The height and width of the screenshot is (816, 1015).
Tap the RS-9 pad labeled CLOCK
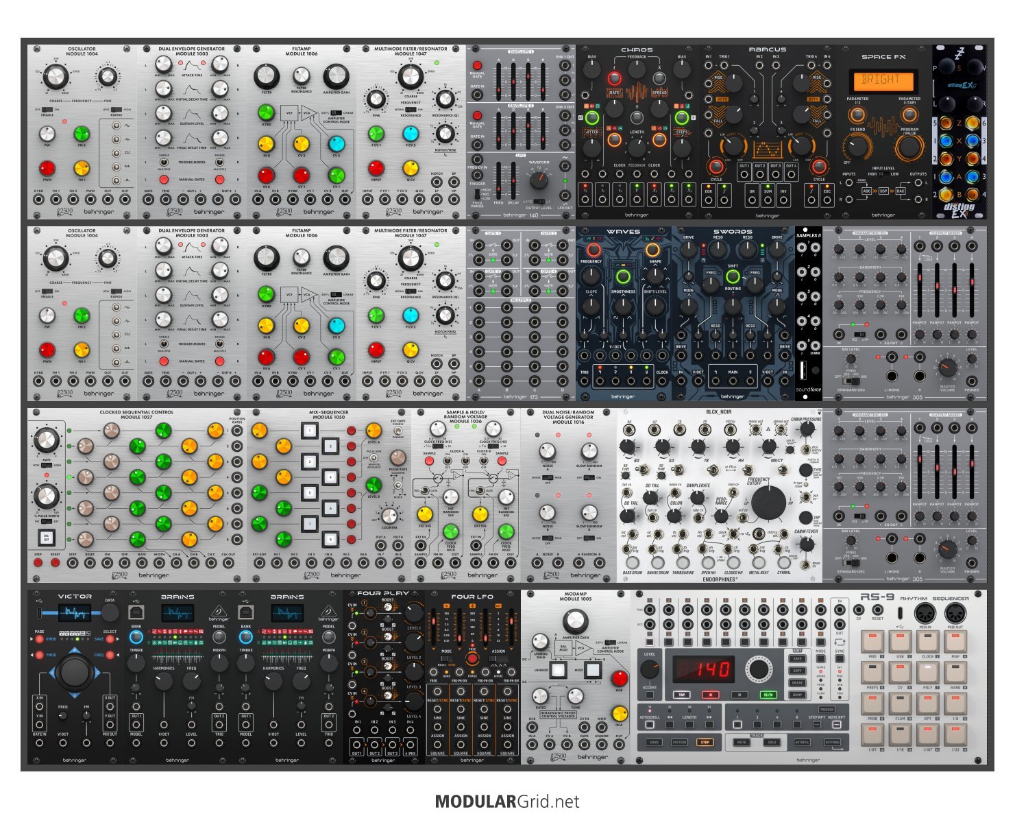928,642
